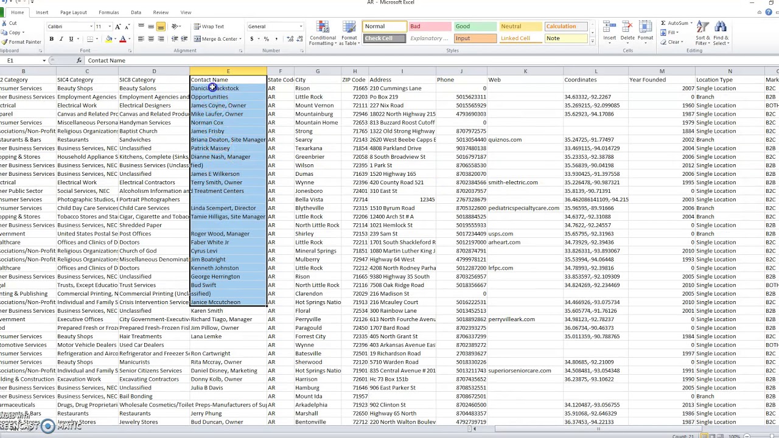Screen dimensions: 779x438
Task: Apply Comma Style
Action: (x=275, y=39)
